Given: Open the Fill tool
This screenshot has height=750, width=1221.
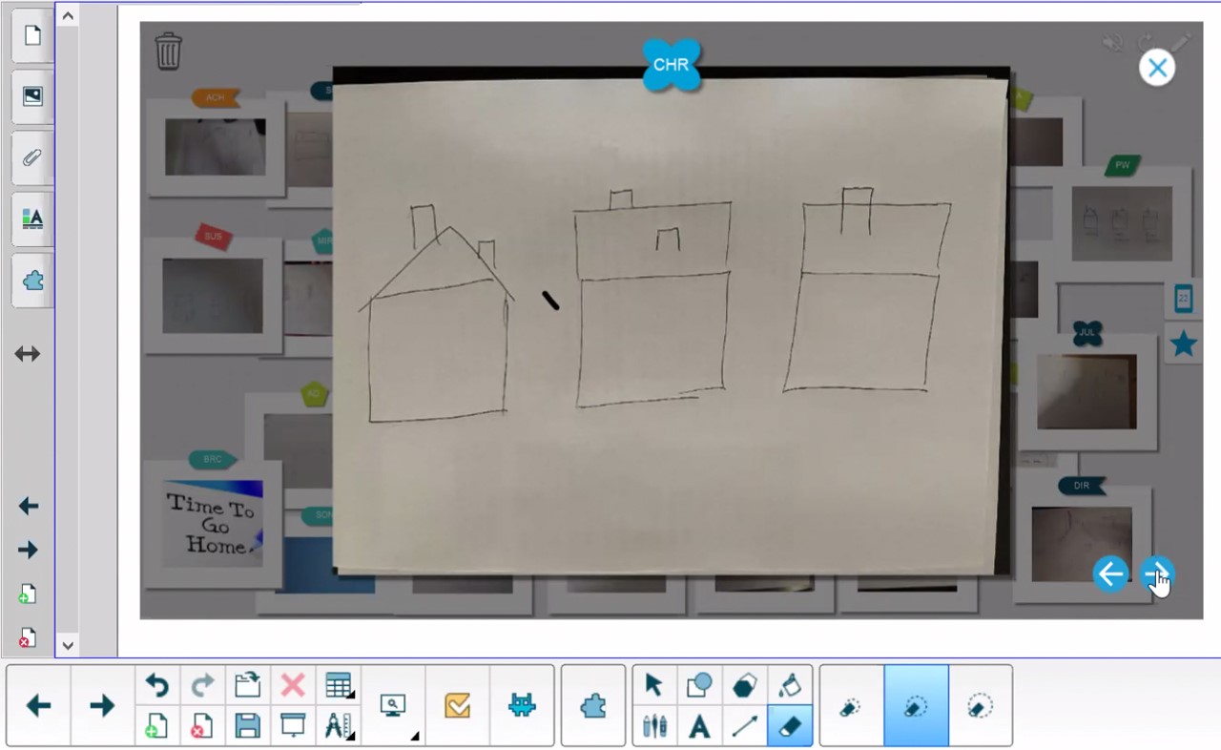Looking at the screenshot, I should pyautogui.click(x=791, y=685).
